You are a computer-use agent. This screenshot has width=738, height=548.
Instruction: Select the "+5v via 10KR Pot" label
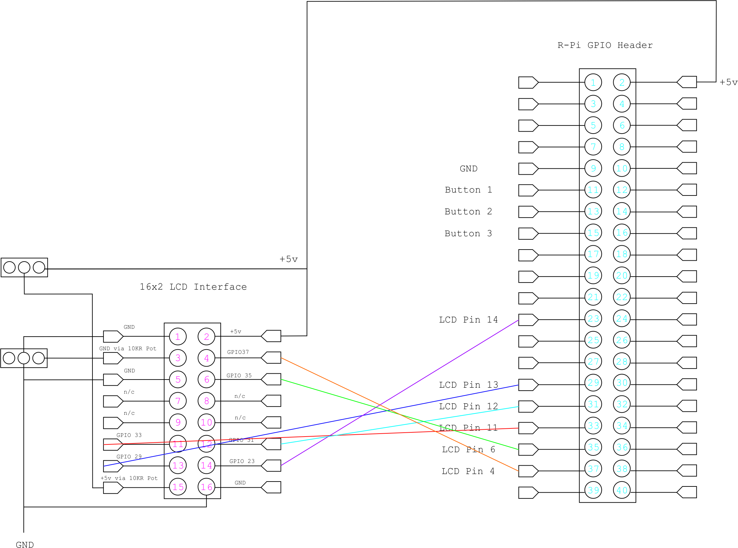click(x=129, y=478)
